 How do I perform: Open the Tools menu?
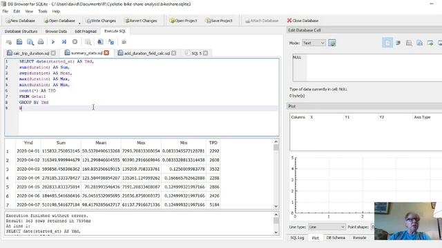(43, 11)
